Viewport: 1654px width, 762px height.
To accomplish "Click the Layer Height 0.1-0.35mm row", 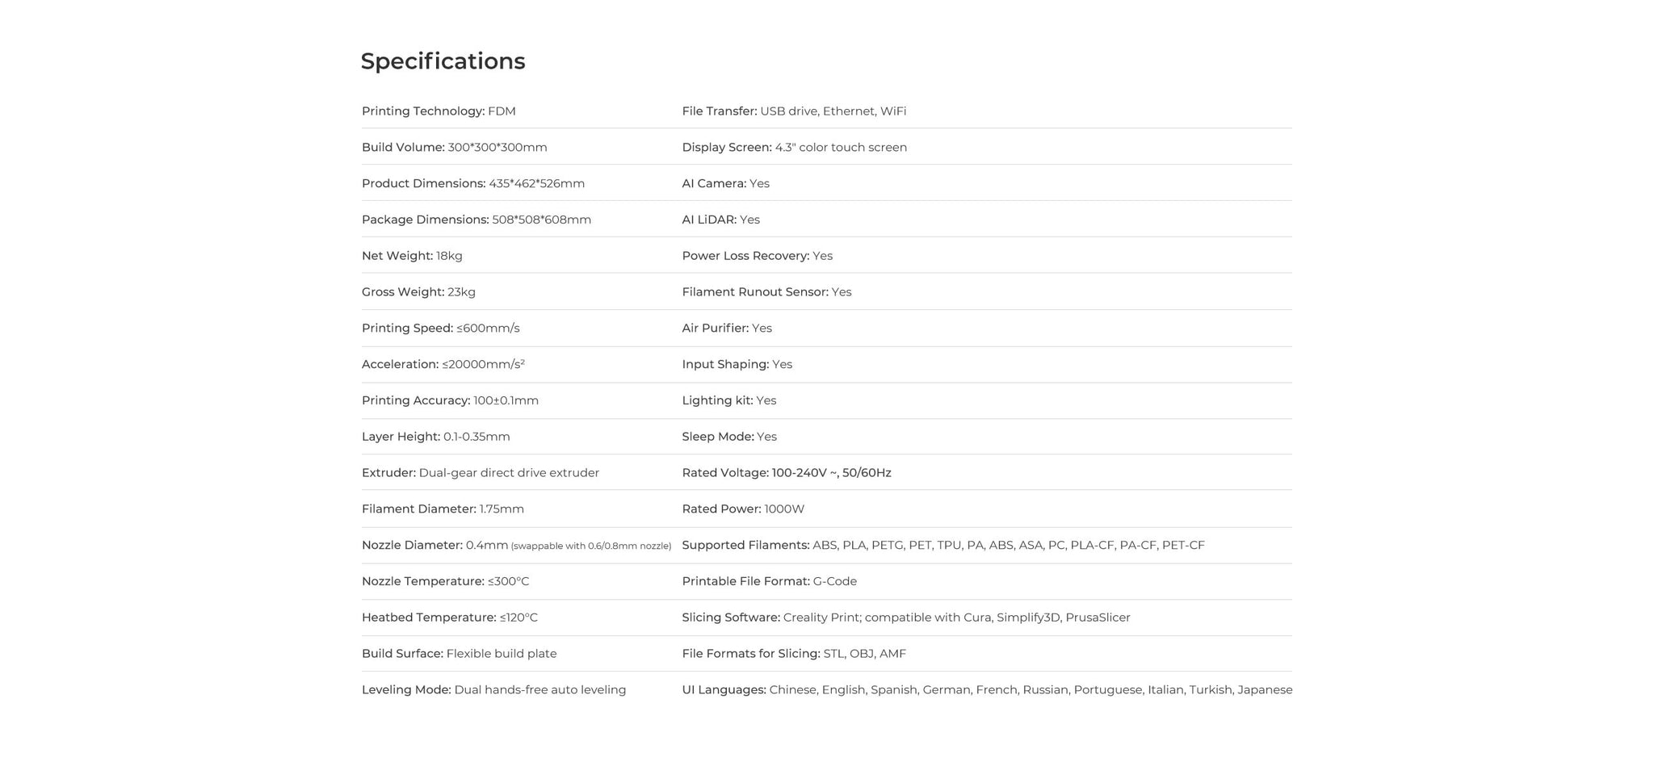I will 435,437.
